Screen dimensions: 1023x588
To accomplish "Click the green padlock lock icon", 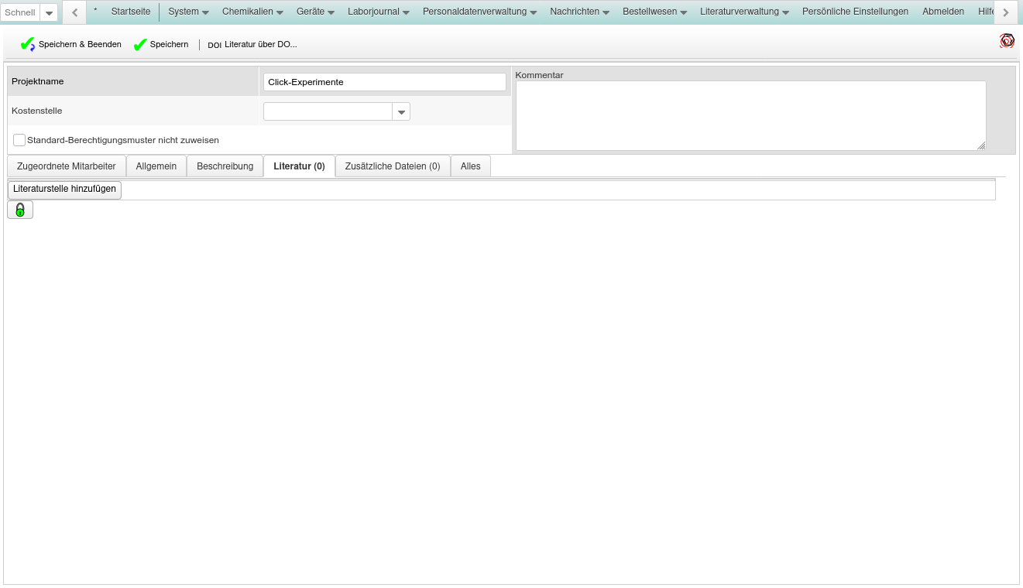I will point(20,210).
